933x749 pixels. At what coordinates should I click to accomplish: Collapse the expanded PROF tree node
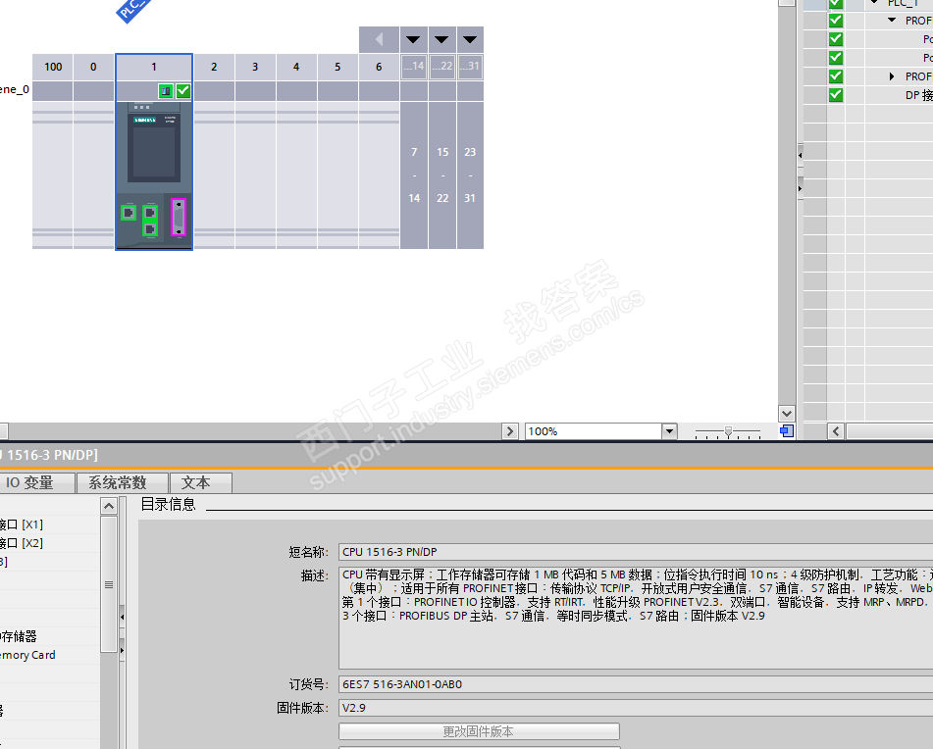(892, 21)
